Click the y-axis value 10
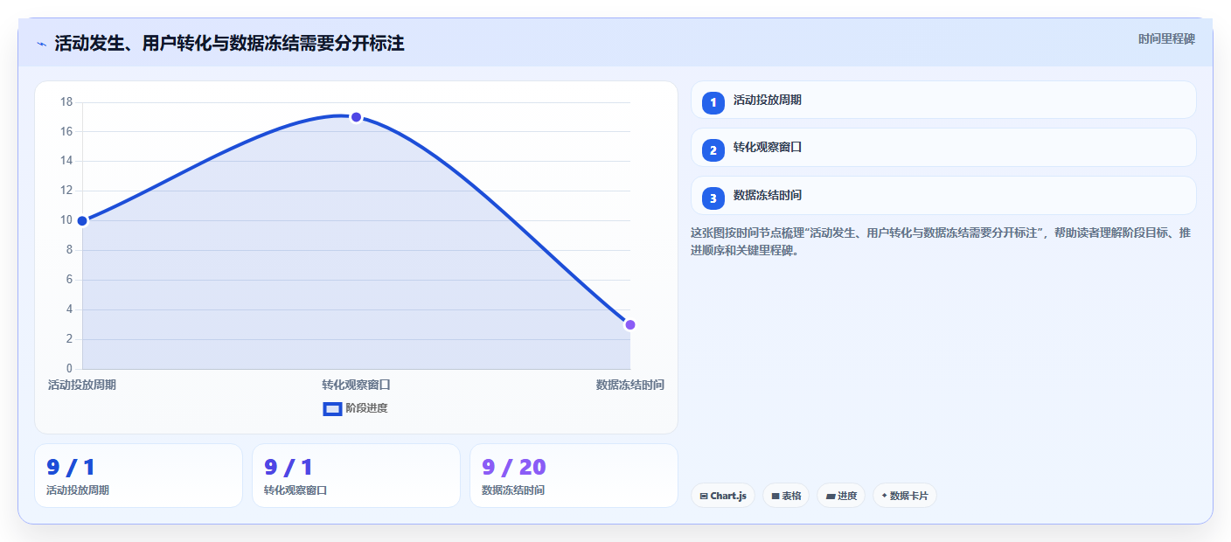This screenshot has height=542, width=1231. click(x=66, y=220)
